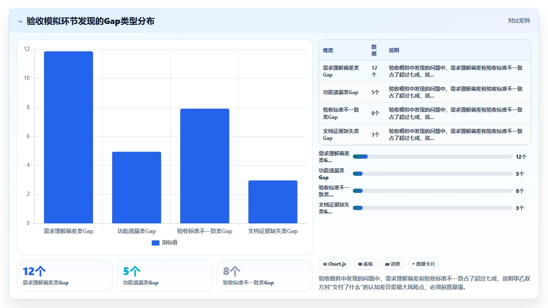
Task: Click the table cell with value 8个
Action: pos(375,113)
